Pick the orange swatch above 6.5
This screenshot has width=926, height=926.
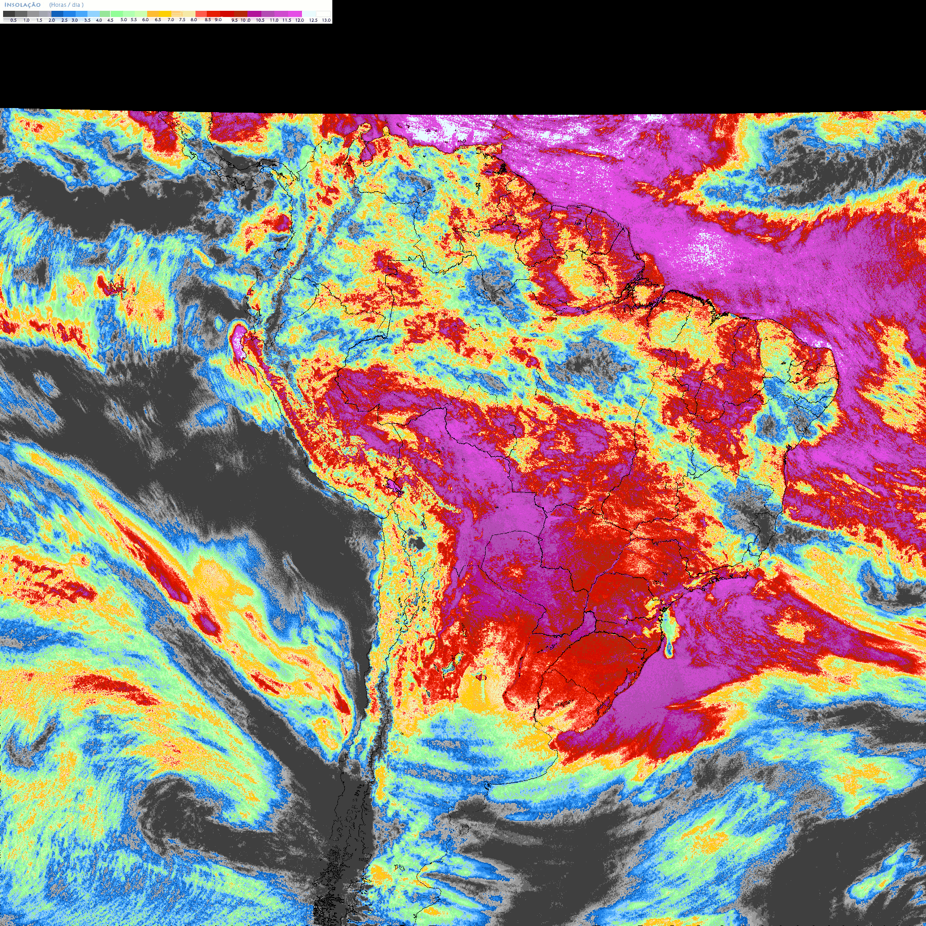tap(153, 14)
